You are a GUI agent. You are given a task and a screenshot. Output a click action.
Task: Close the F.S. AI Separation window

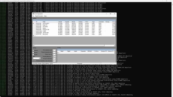click(115, 14)
